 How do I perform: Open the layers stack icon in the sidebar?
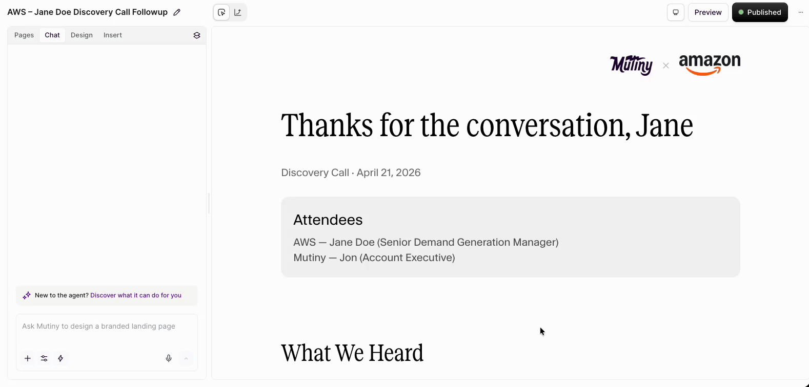[x=197, y=35]
